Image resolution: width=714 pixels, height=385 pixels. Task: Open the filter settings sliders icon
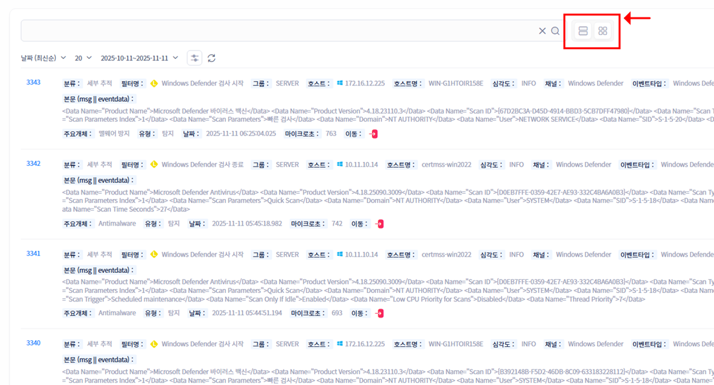(194, 58)
